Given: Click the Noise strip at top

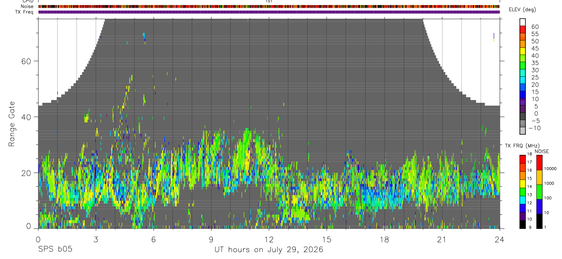Looking at the screenshot, I should pos(269,6).
